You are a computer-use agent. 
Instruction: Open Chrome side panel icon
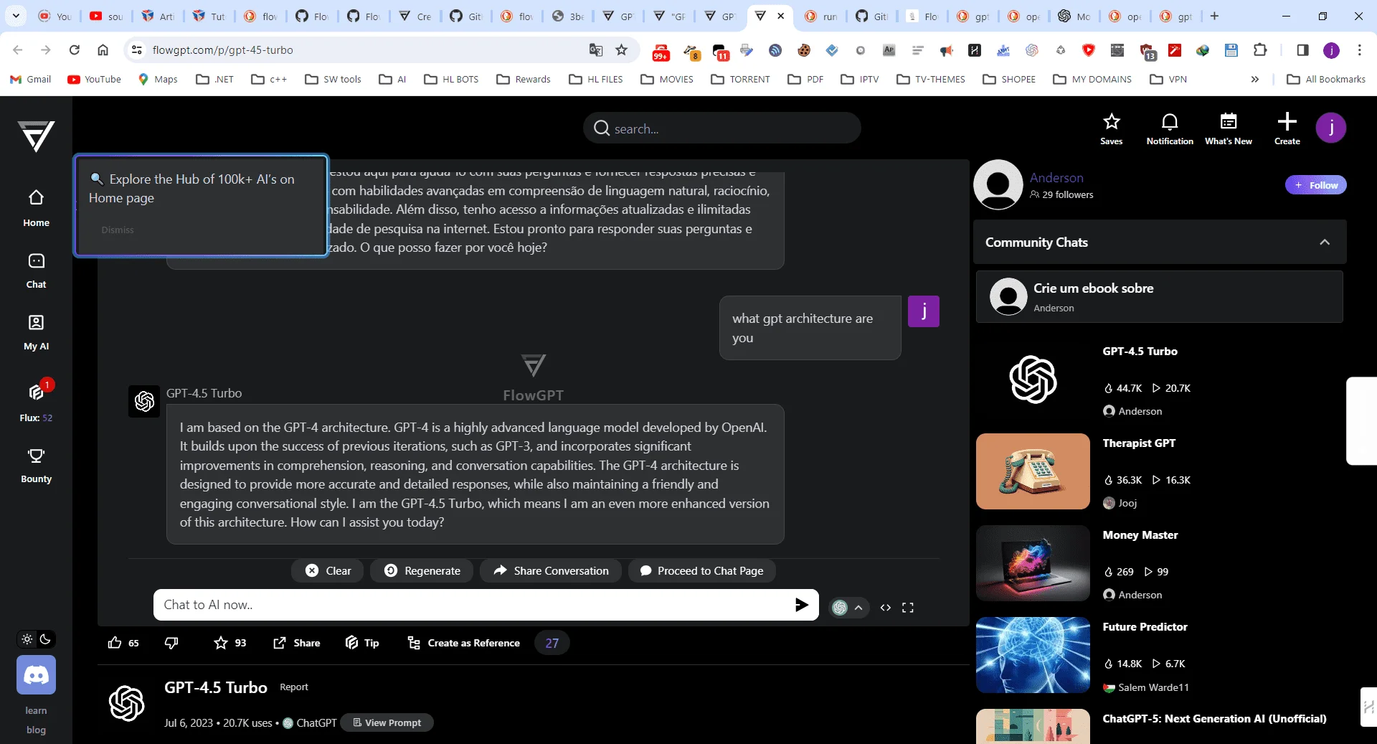pos(1302,50)
